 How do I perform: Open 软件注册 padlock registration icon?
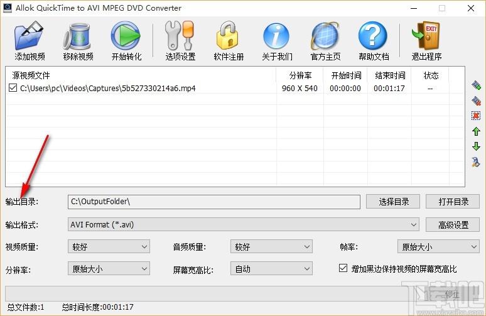point(228,36)
